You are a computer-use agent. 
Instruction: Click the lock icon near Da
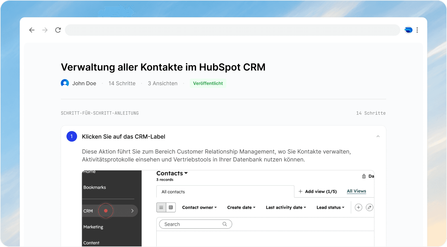[x=364, y=176]
